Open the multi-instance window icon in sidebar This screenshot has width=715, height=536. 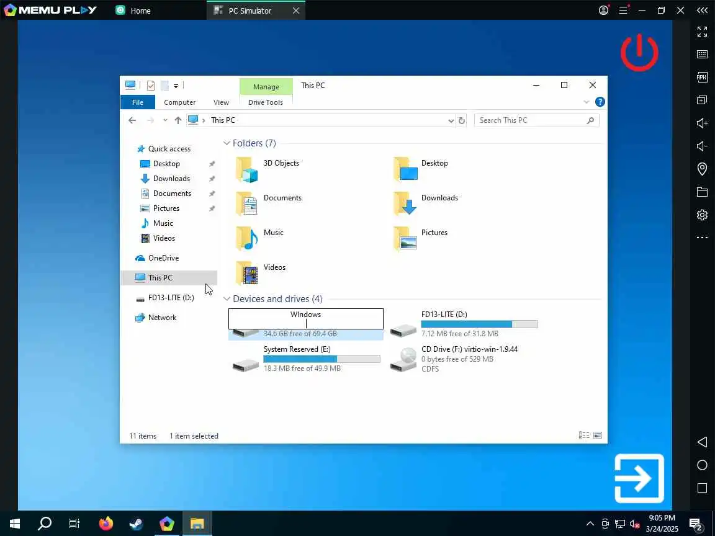702,100
